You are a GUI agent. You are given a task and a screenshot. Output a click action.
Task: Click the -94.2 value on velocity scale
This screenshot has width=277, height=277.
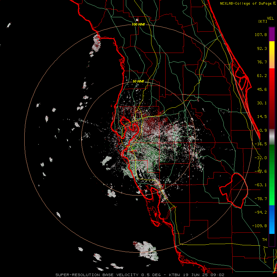261,212
